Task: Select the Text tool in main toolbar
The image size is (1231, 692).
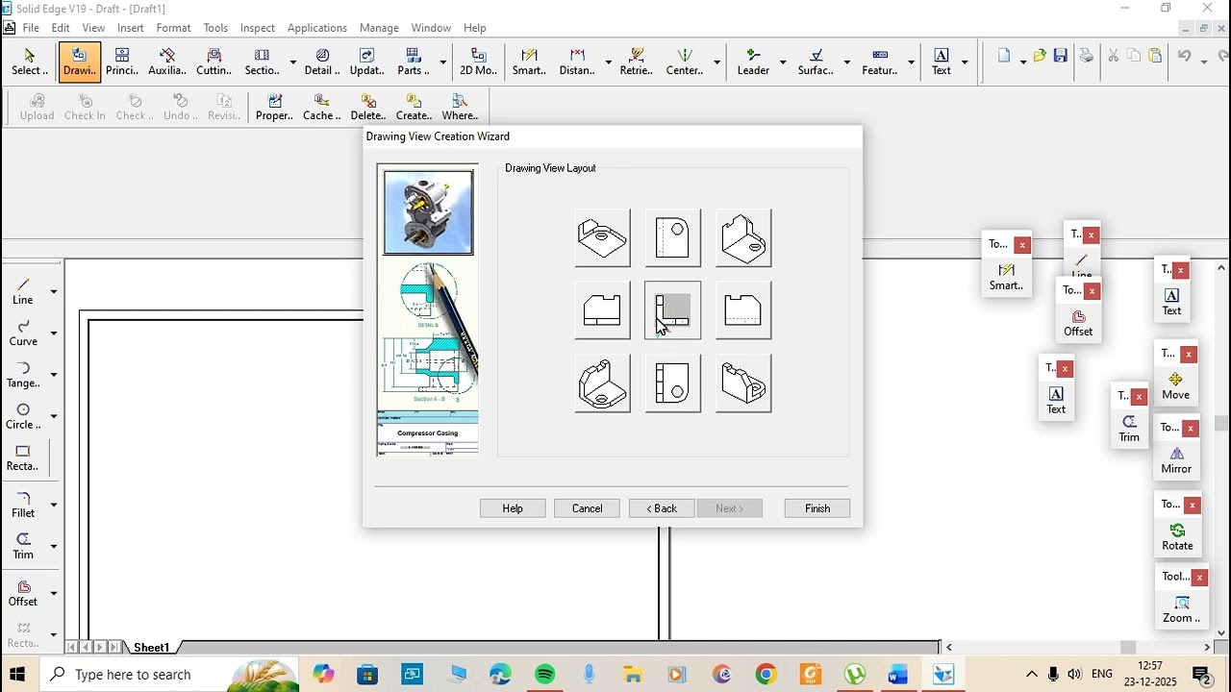Action: pyautogui.click(x=942, y=62)
